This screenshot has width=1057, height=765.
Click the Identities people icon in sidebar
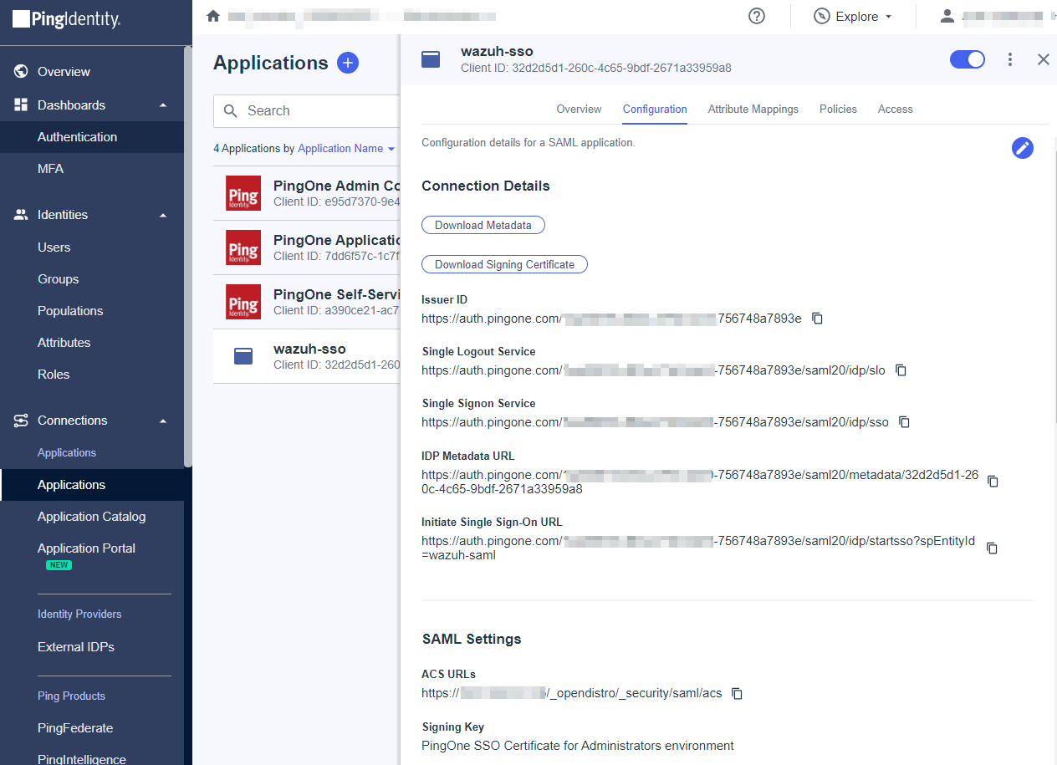22,215
